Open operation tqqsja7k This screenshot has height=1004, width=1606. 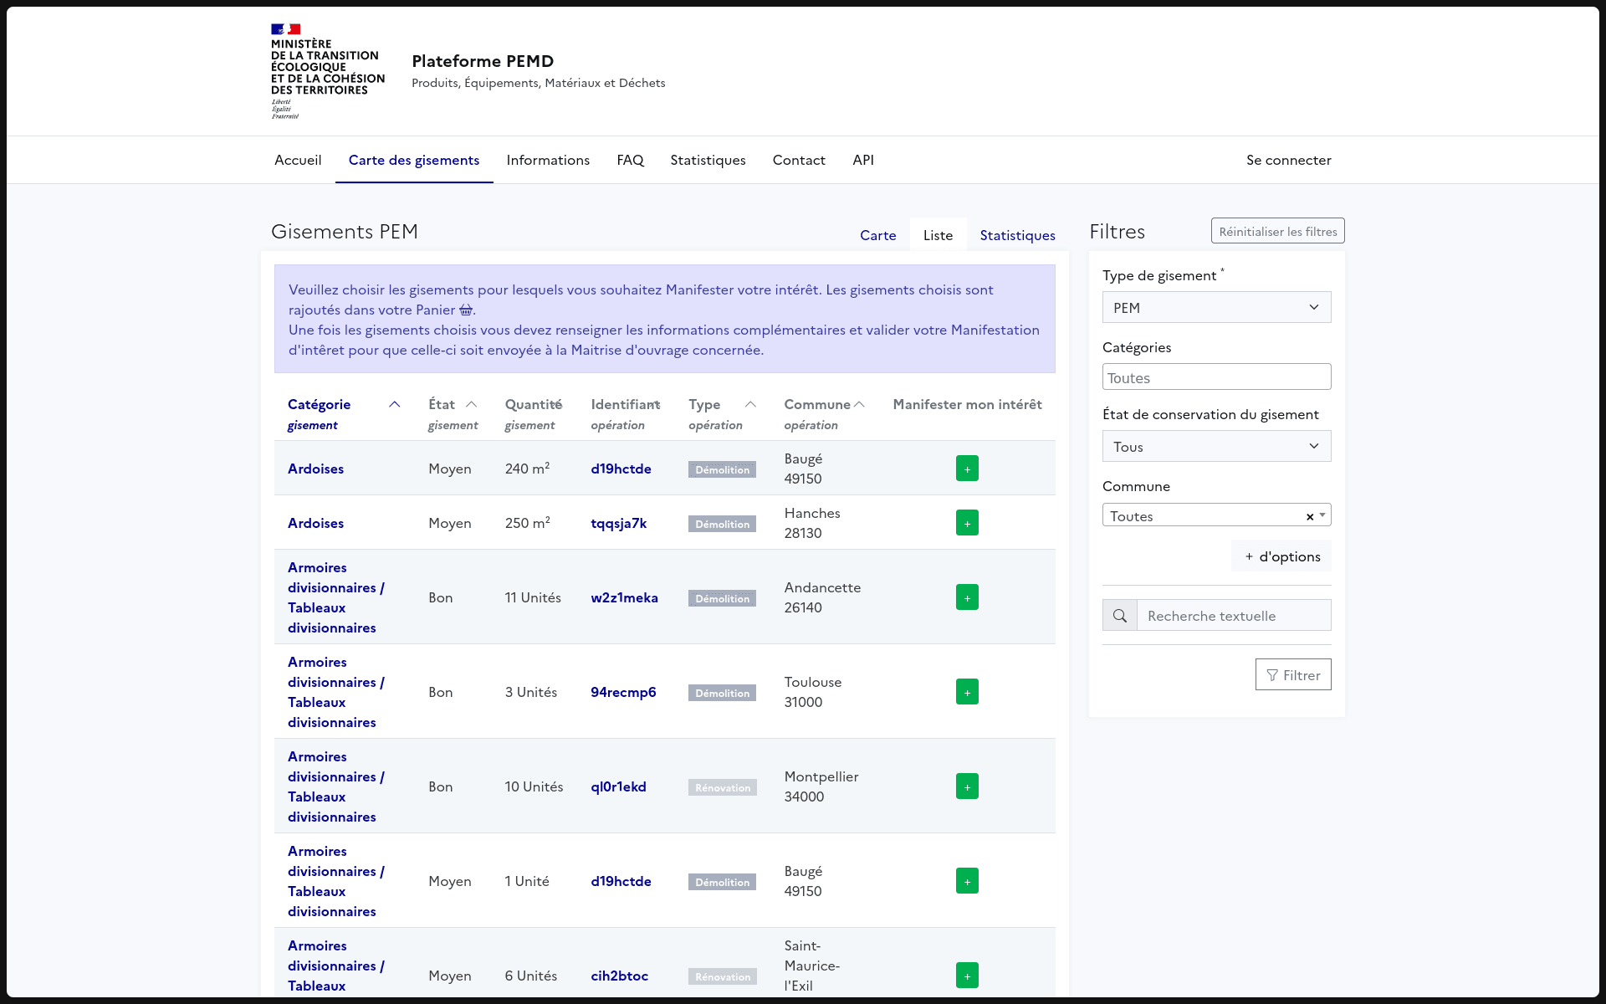(x=619, y=523)
